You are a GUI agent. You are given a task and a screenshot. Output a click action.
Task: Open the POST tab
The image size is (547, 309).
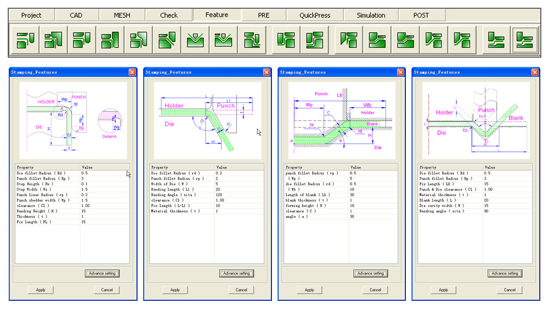pyautogui.click(x=421, y=15)
